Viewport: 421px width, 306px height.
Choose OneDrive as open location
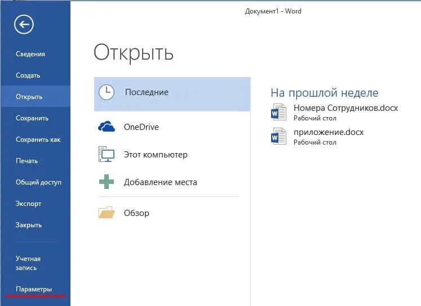click(x=141, y=127)
